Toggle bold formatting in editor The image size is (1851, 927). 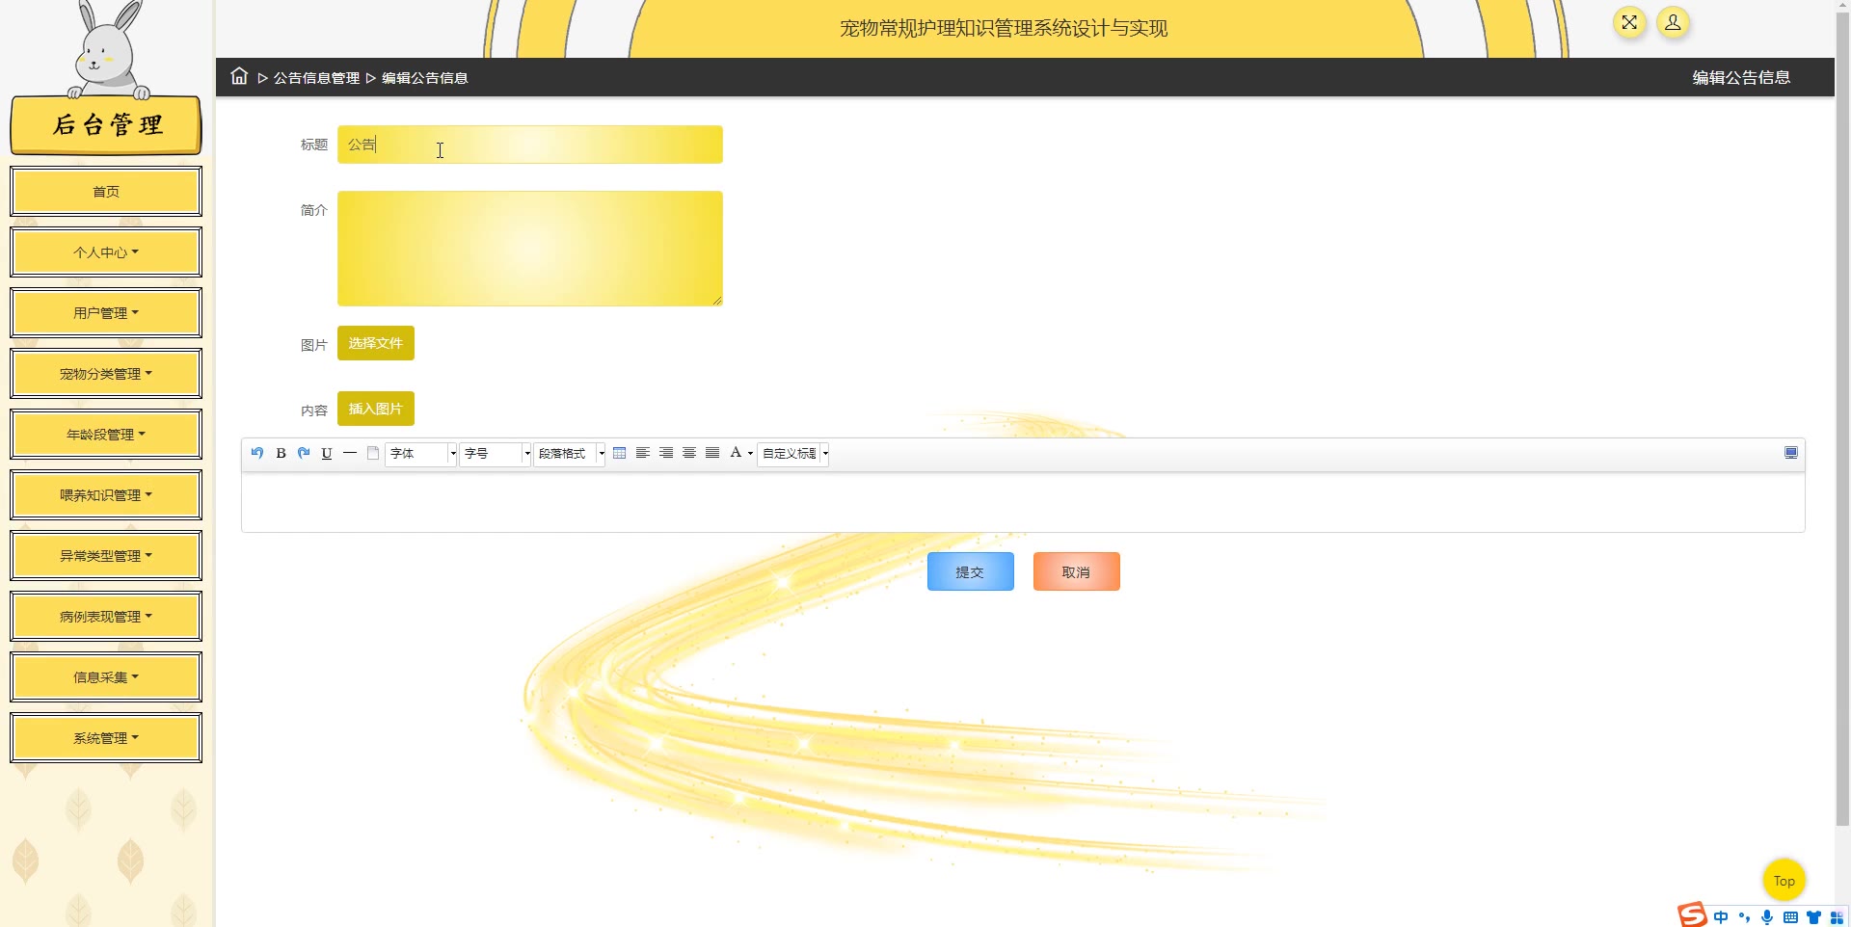(x=281, y=453)
